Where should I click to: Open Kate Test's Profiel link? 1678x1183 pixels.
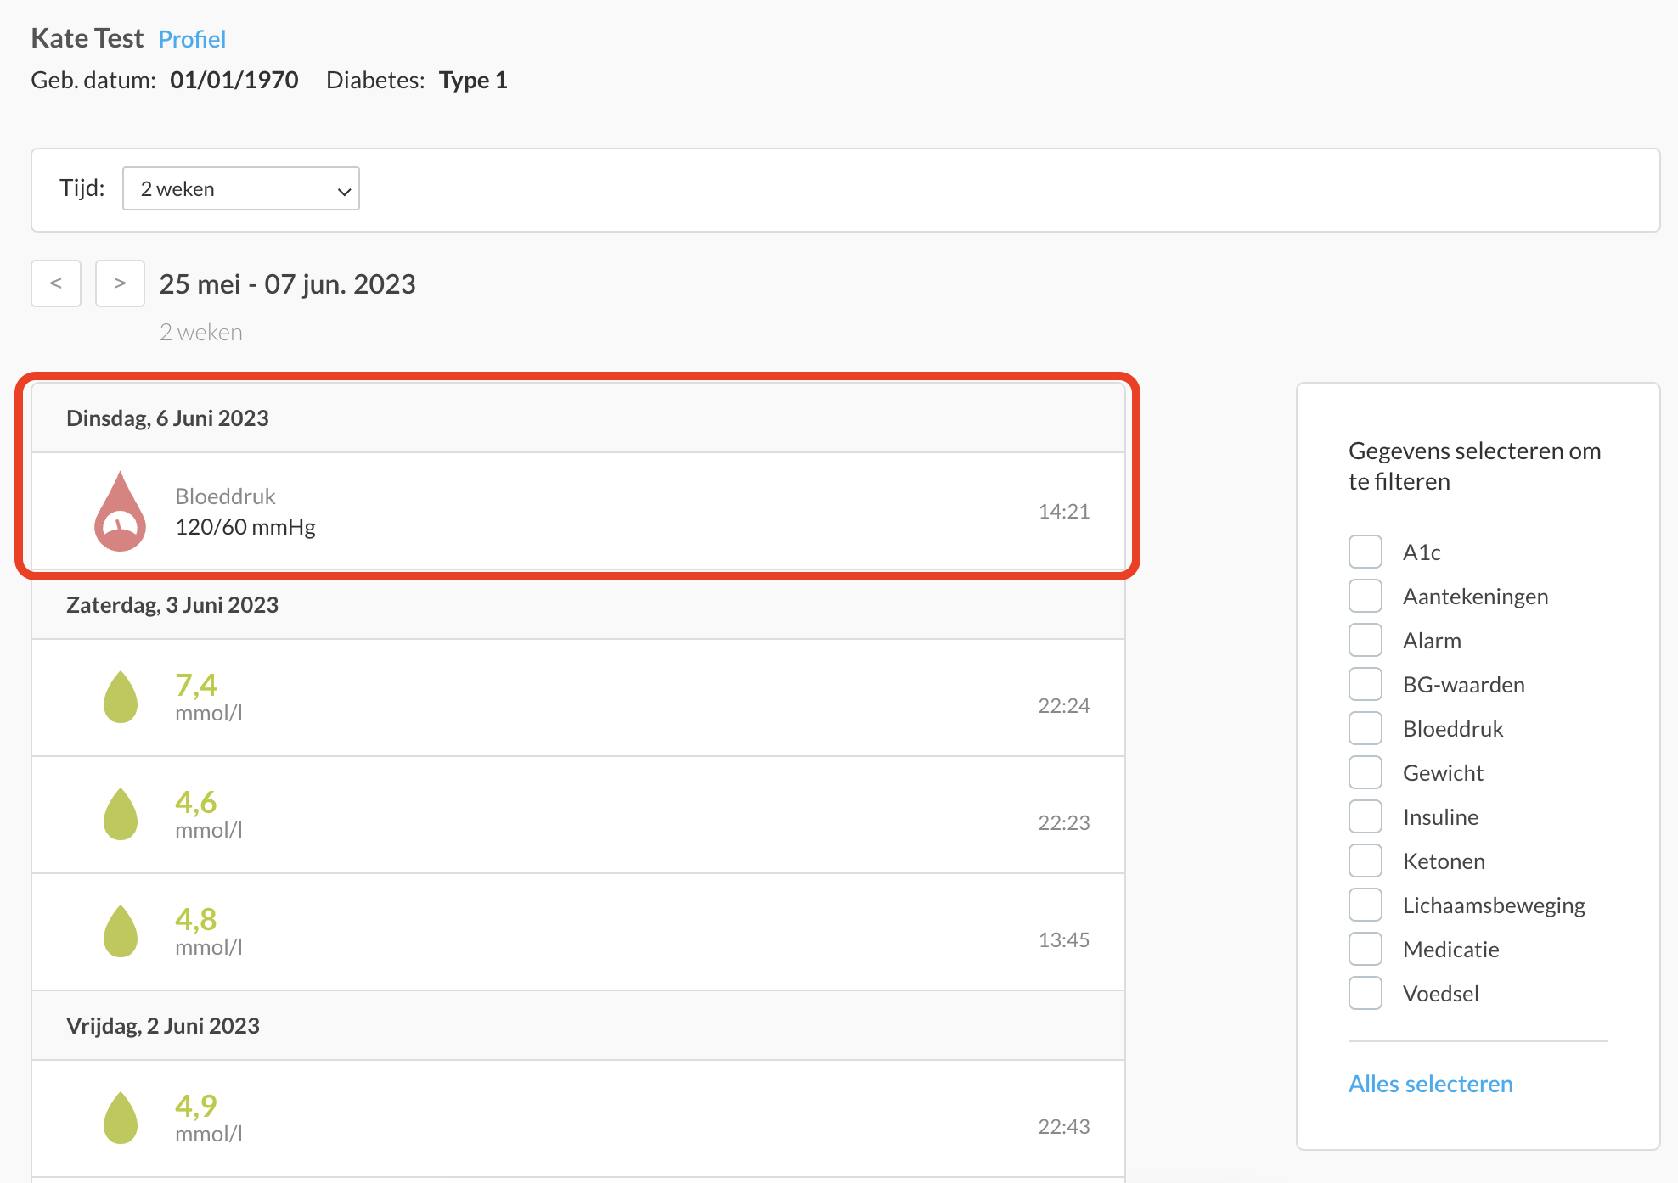pos(192,39)
